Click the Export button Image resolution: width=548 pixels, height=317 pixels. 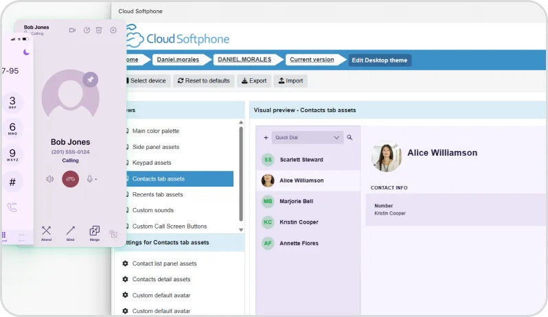[254, 81]
